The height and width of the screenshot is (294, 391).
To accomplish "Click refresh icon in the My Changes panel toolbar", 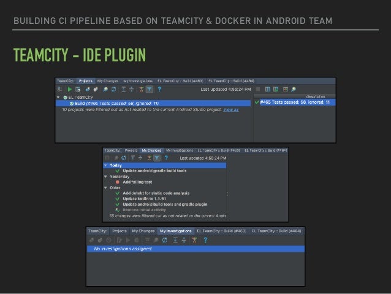I will [x=124, y=158].
